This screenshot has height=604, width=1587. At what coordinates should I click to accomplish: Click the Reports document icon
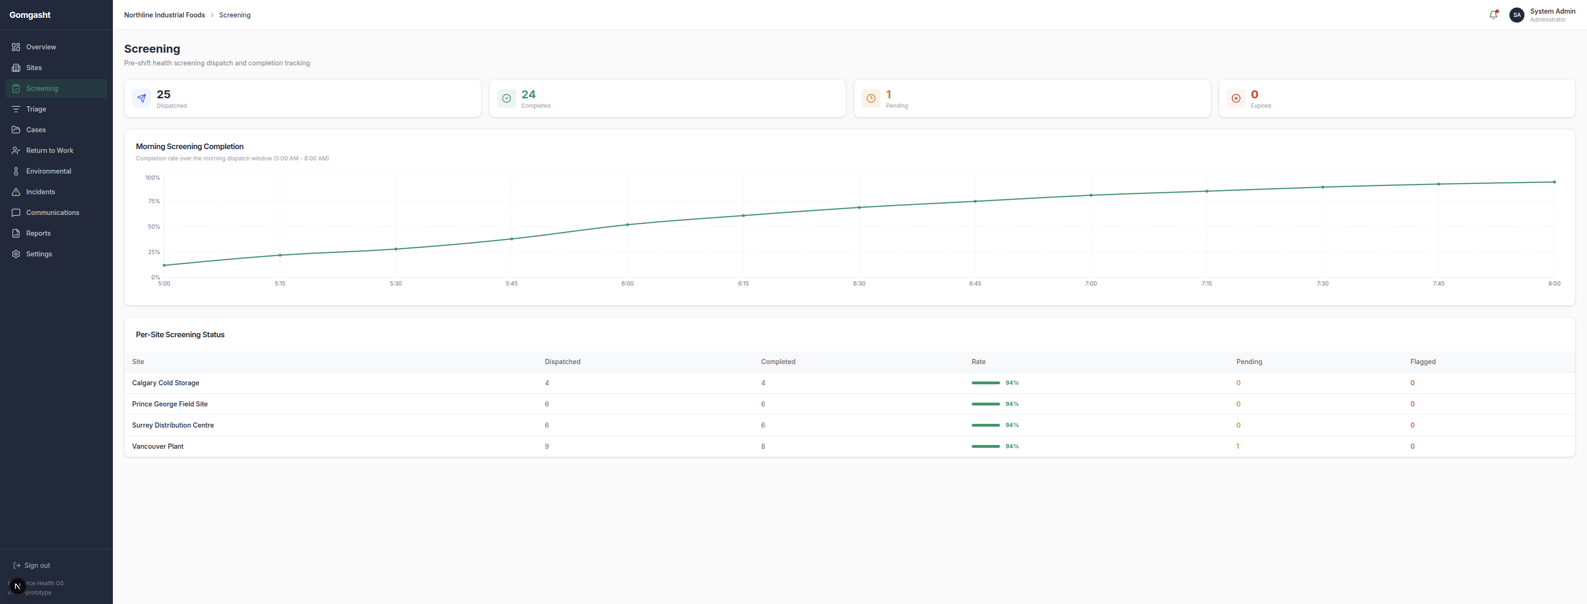[16, 233]
